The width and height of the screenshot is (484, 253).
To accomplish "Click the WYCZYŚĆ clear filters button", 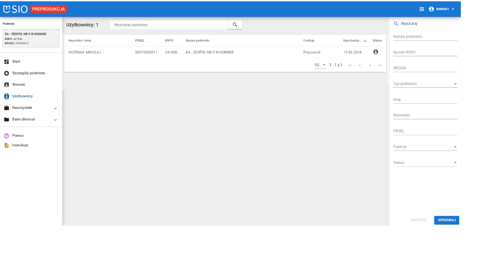I will pyautogui.click(x=418, y=220).
